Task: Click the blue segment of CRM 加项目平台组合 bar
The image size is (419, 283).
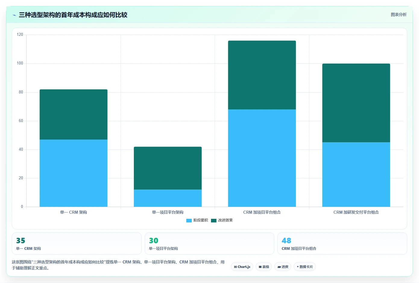Action: pos(262,158)
